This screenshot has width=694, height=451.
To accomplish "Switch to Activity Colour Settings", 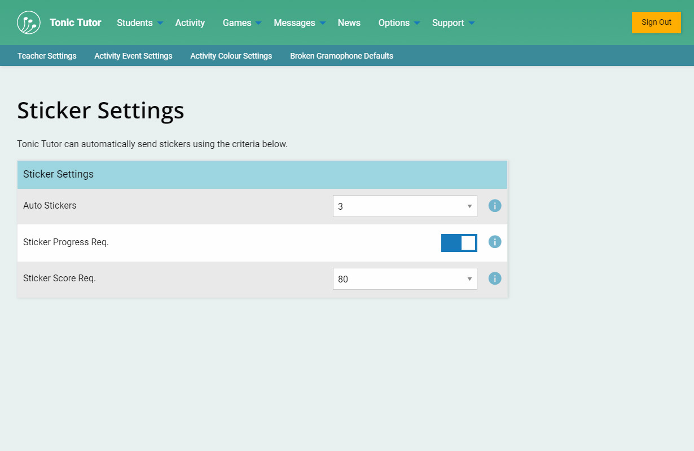I will click(231, 56).
